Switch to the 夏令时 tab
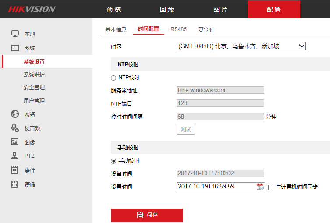This screenshot has width=330, height=223. pyautogui.click(x=206, y=29)
